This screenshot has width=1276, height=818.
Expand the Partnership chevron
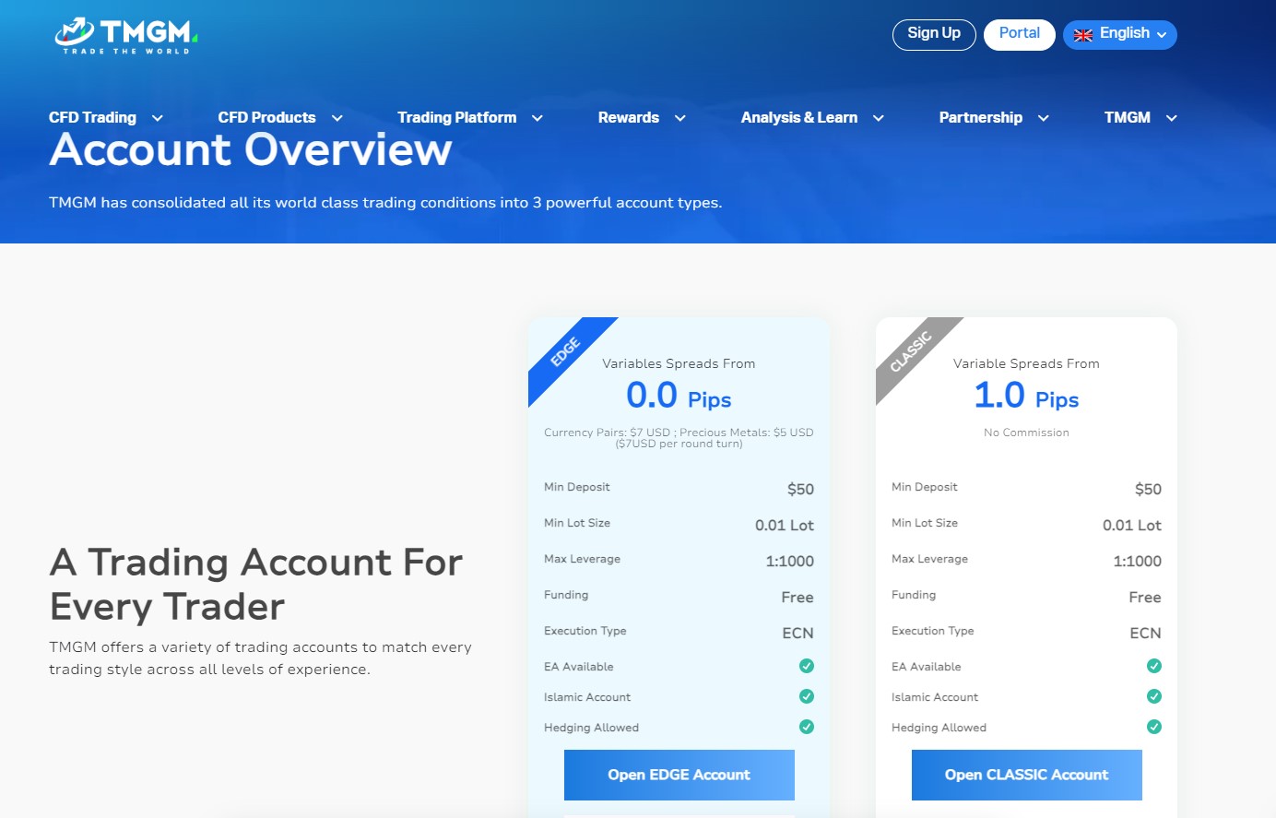point(1044,118)
